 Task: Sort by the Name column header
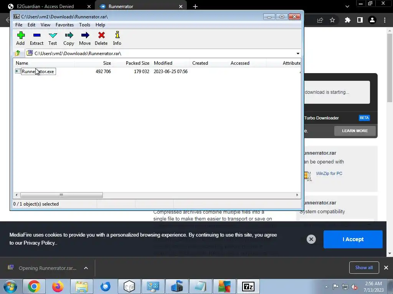(44, 63)
